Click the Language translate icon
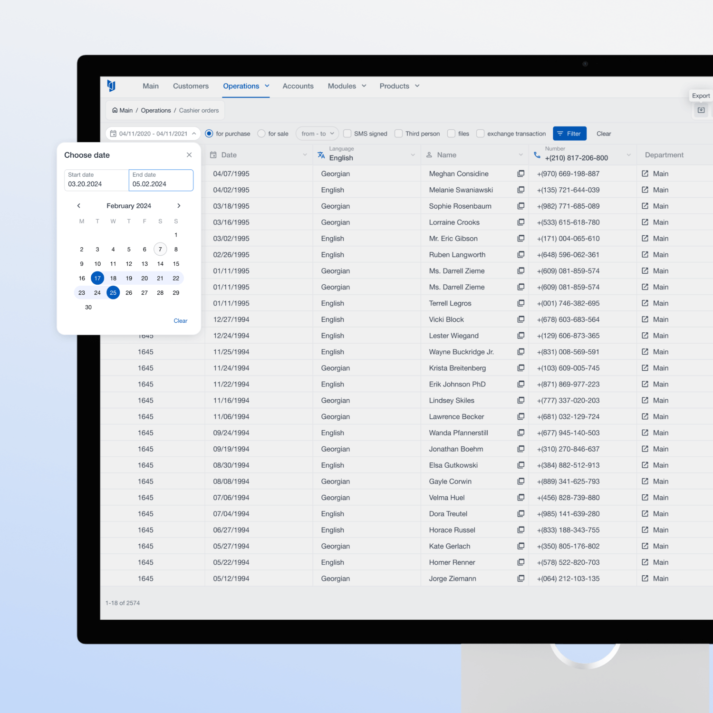 pos(321,155)
